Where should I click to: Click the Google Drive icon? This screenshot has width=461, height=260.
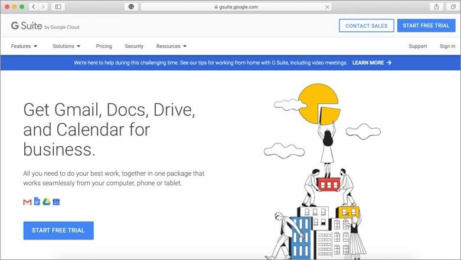47,202
